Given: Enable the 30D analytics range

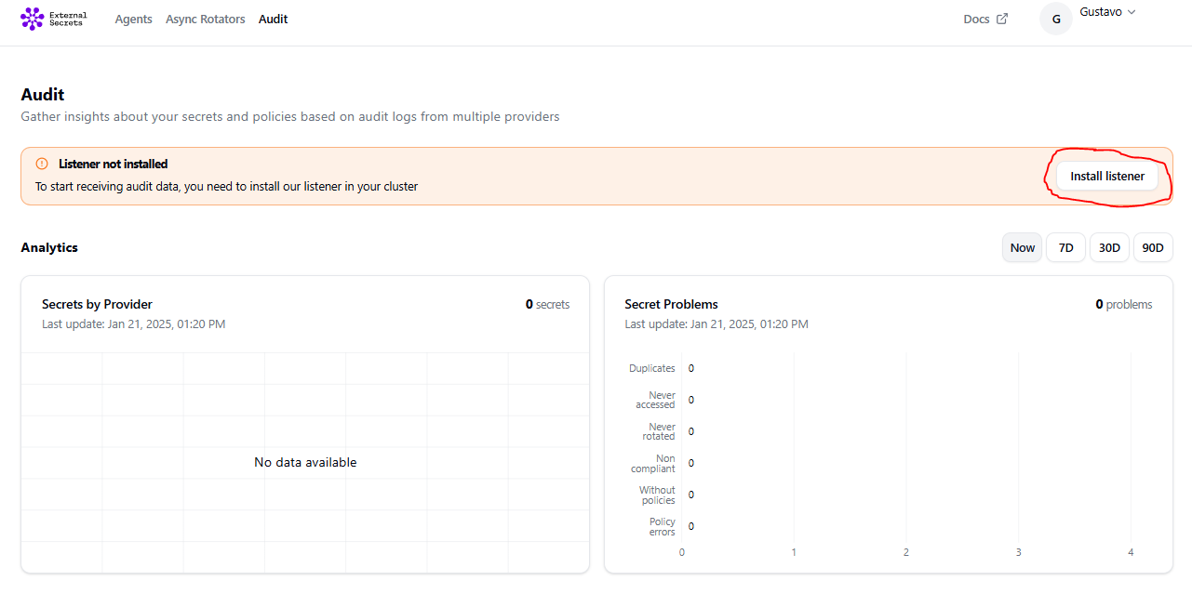Looking at the screenshot, I should (x=1109, y=247).
